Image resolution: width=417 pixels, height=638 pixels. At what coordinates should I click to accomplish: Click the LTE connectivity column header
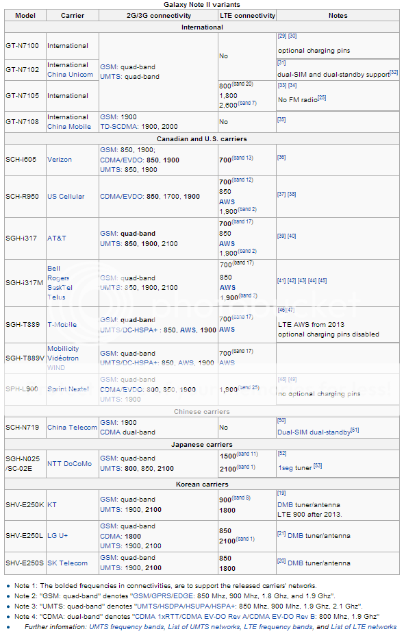pos(247,16)
